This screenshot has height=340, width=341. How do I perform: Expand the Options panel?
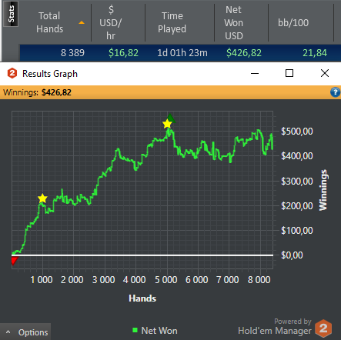coord(25,332)
